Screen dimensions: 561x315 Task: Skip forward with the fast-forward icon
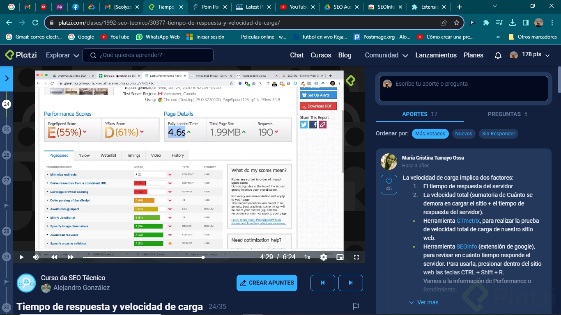pyautogui.click(x=71, y=257)
